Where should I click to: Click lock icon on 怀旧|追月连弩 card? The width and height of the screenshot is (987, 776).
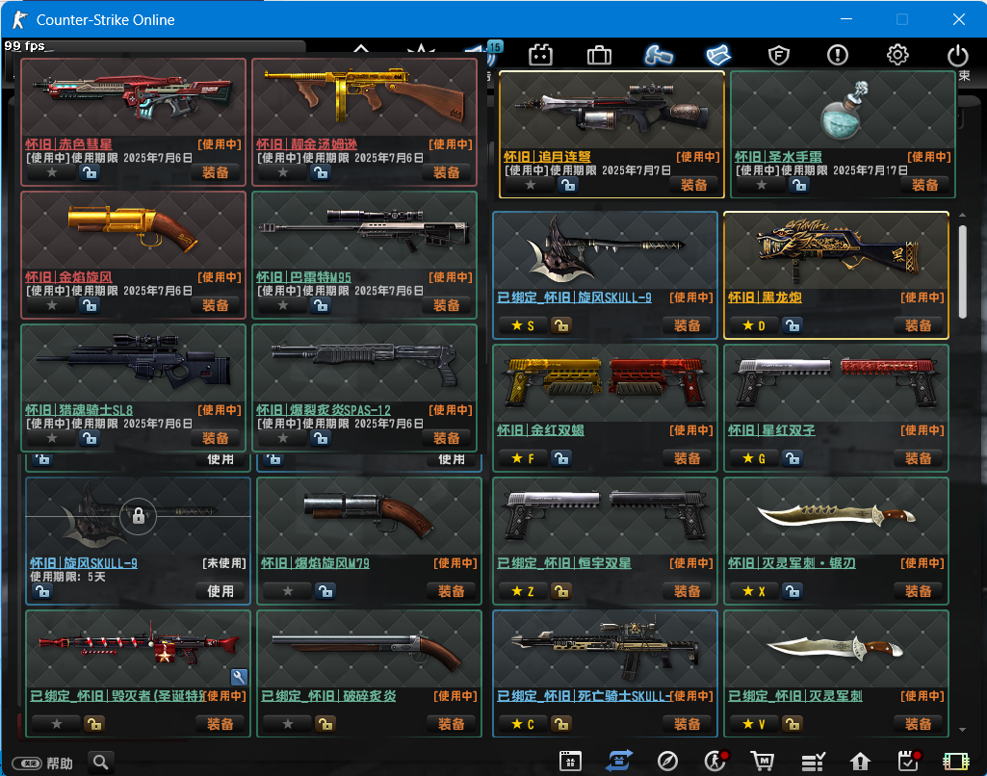pyautogui.click(x=568, y=185)
